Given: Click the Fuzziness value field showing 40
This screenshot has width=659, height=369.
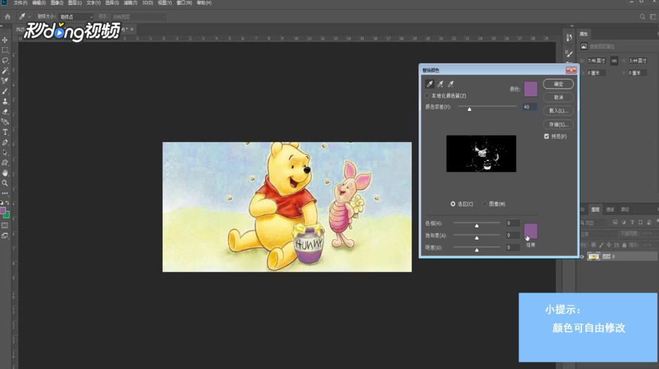Looking at the screenshot, I should click(529, 107).
